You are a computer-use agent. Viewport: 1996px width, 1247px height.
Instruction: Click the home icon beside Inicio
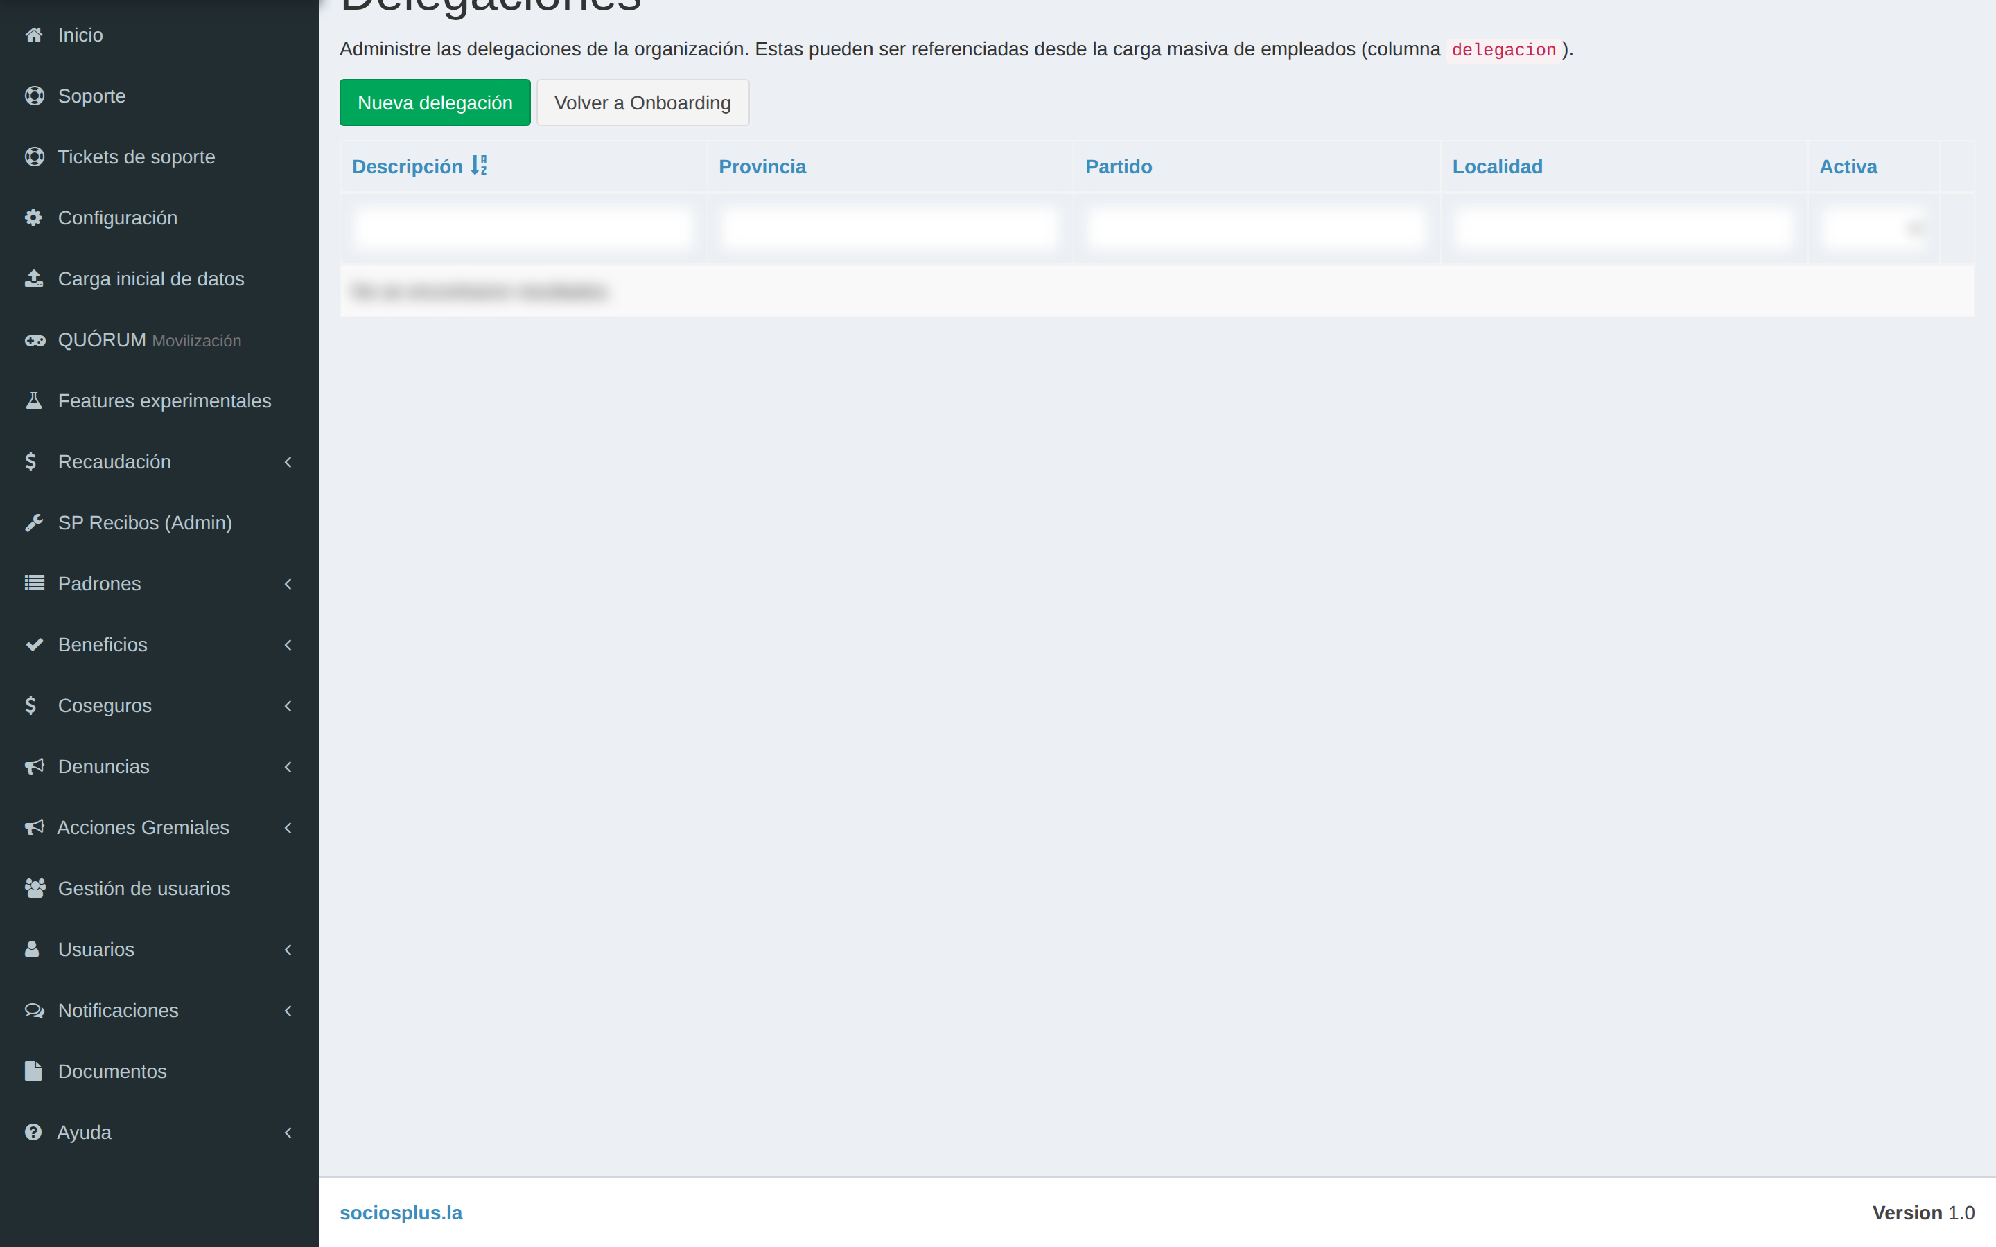(x=34, y=35)
